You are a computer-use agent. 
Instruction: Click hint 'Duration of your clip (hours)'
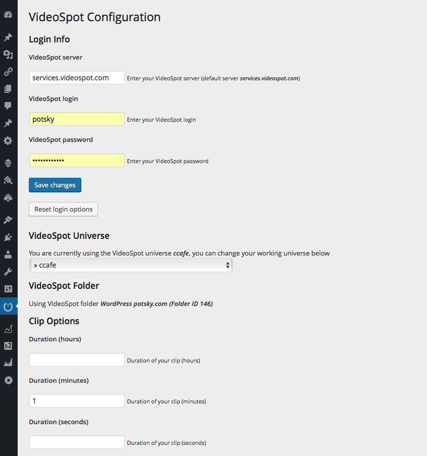click(164, 361)
